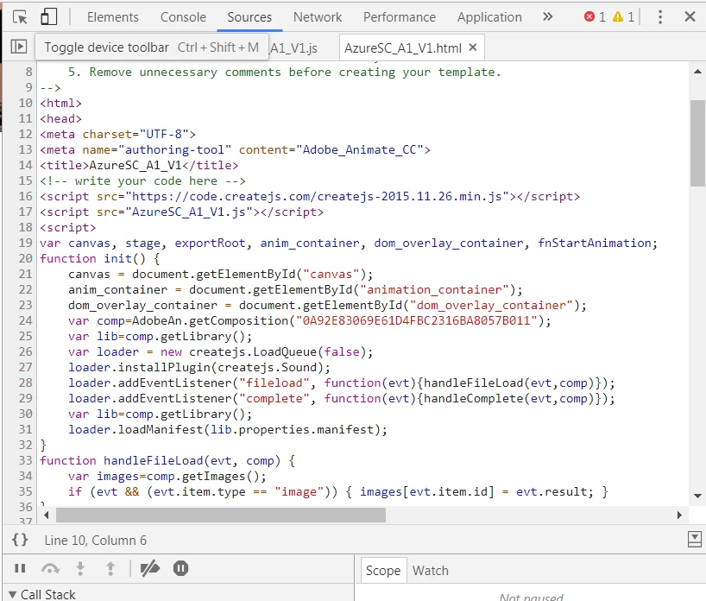This screenshot has width=706, height=601.
Task: Click the composition ID string on line 24
Action: (x=417, y=320)
